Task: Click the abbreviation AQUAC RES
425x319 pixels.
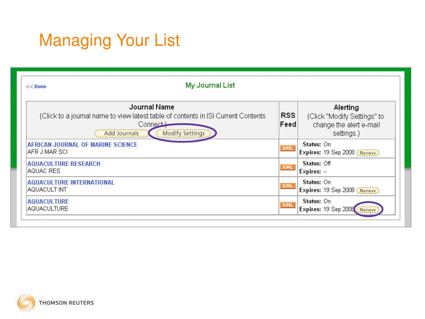Action: coord(44,171)
